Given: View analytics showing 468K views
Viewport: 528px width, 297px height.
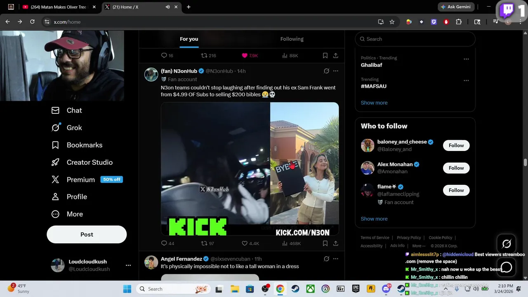Looking at the screenshot, I should (x=291, y=243).
